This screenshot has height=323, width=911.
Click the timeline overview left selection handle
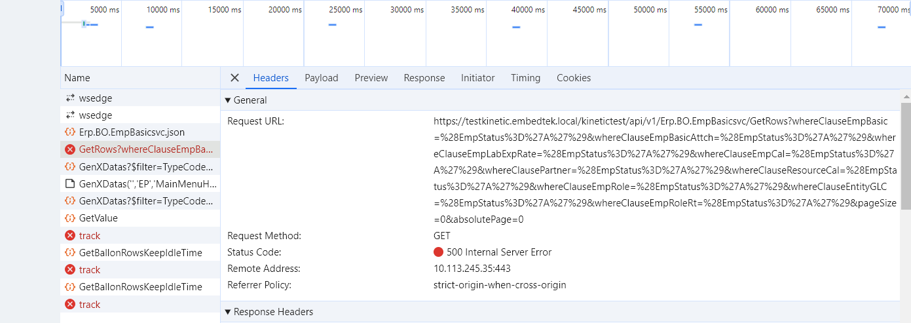[62, 9]
